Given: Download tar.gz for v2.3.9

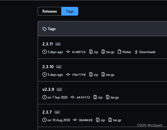Looking at the screenshot, I should [x=115, y=97].
